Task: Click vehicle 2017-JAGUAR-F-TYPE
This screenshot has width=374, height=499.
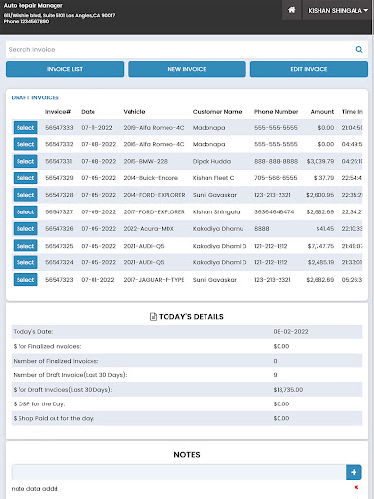Action: tap(154, 280)
